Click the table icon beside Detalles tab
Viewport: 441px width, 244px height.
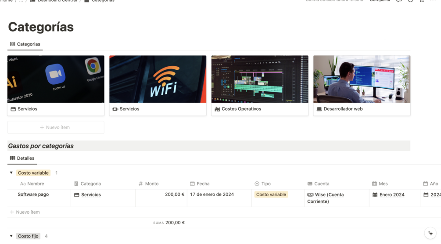click(x=13, y=158)
